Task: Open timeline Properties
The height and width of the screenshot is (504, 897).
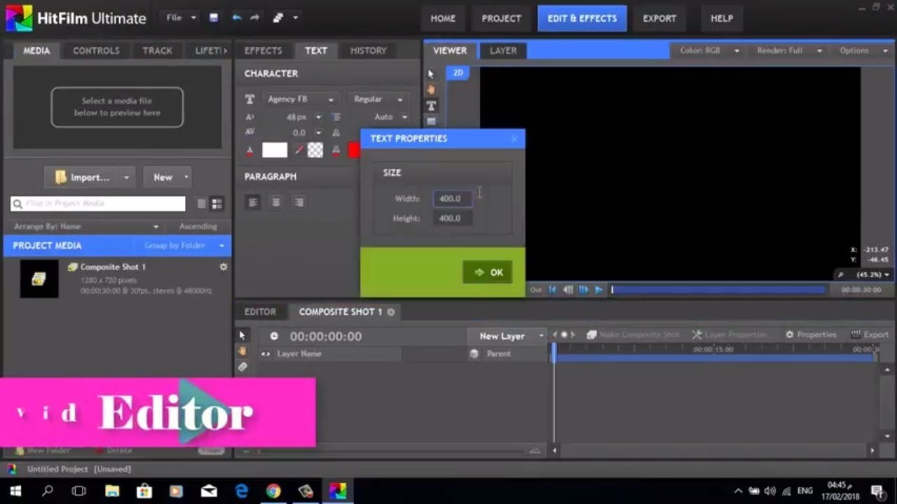Action: click(x=811, y=335)
